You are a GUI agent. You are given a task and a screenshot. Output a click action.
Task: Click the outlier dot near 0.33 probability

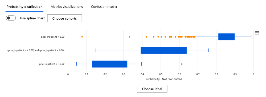[x=129, y=37]
